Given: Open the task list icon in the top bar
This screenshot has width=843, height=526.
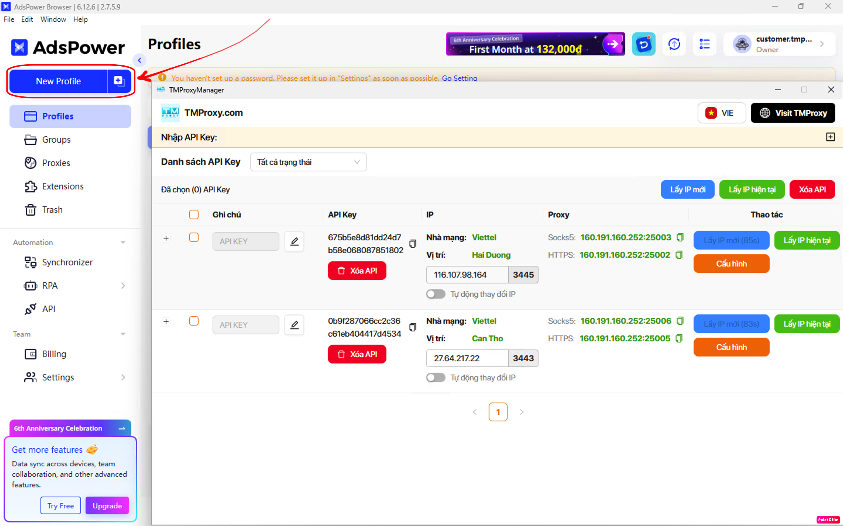Looking at the screenshot, I should 704,44.
